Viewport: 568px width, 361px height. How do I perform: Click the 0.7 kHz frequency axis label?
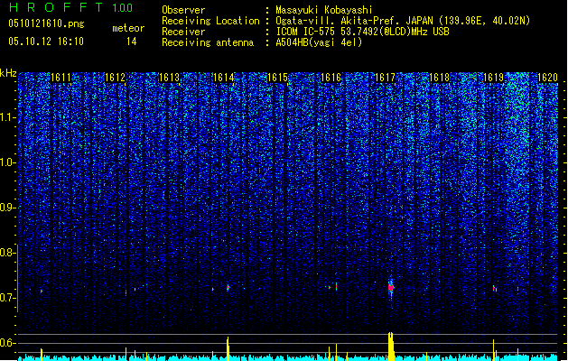coord(8,298)
